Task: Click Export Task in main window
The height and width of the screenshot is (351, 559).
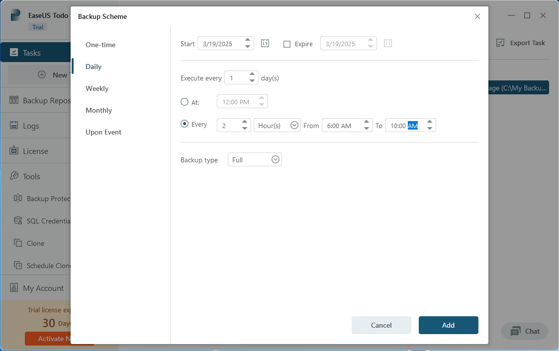Action: pos(521,43)
